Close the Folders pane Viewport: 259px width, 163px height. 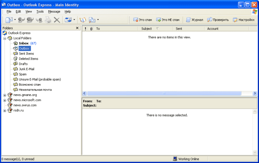click(77, 28)
